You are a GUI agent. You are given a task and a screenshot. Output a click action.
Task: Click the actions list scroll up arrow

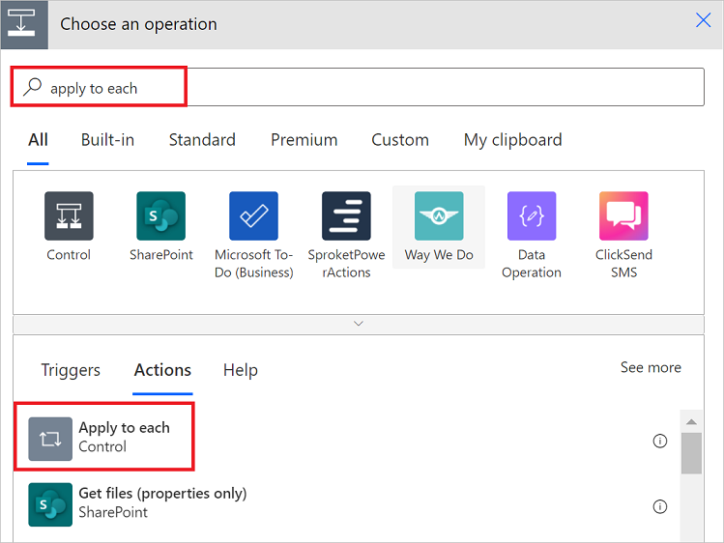click(691, 421)
